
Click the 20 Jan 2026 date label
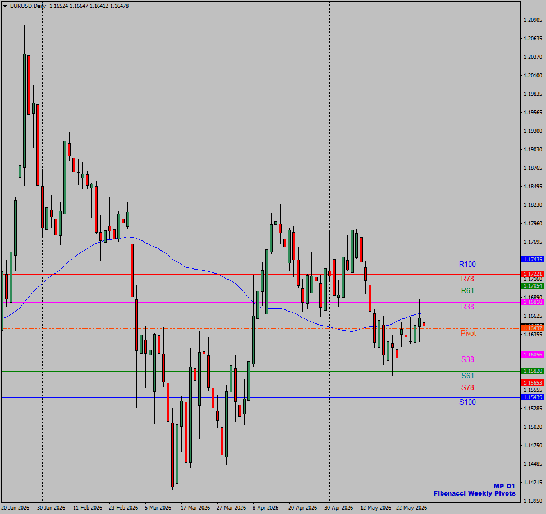pos(15,508)
